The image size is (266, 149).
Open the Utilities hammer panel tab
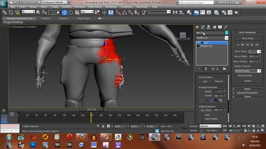click(226, 27)
